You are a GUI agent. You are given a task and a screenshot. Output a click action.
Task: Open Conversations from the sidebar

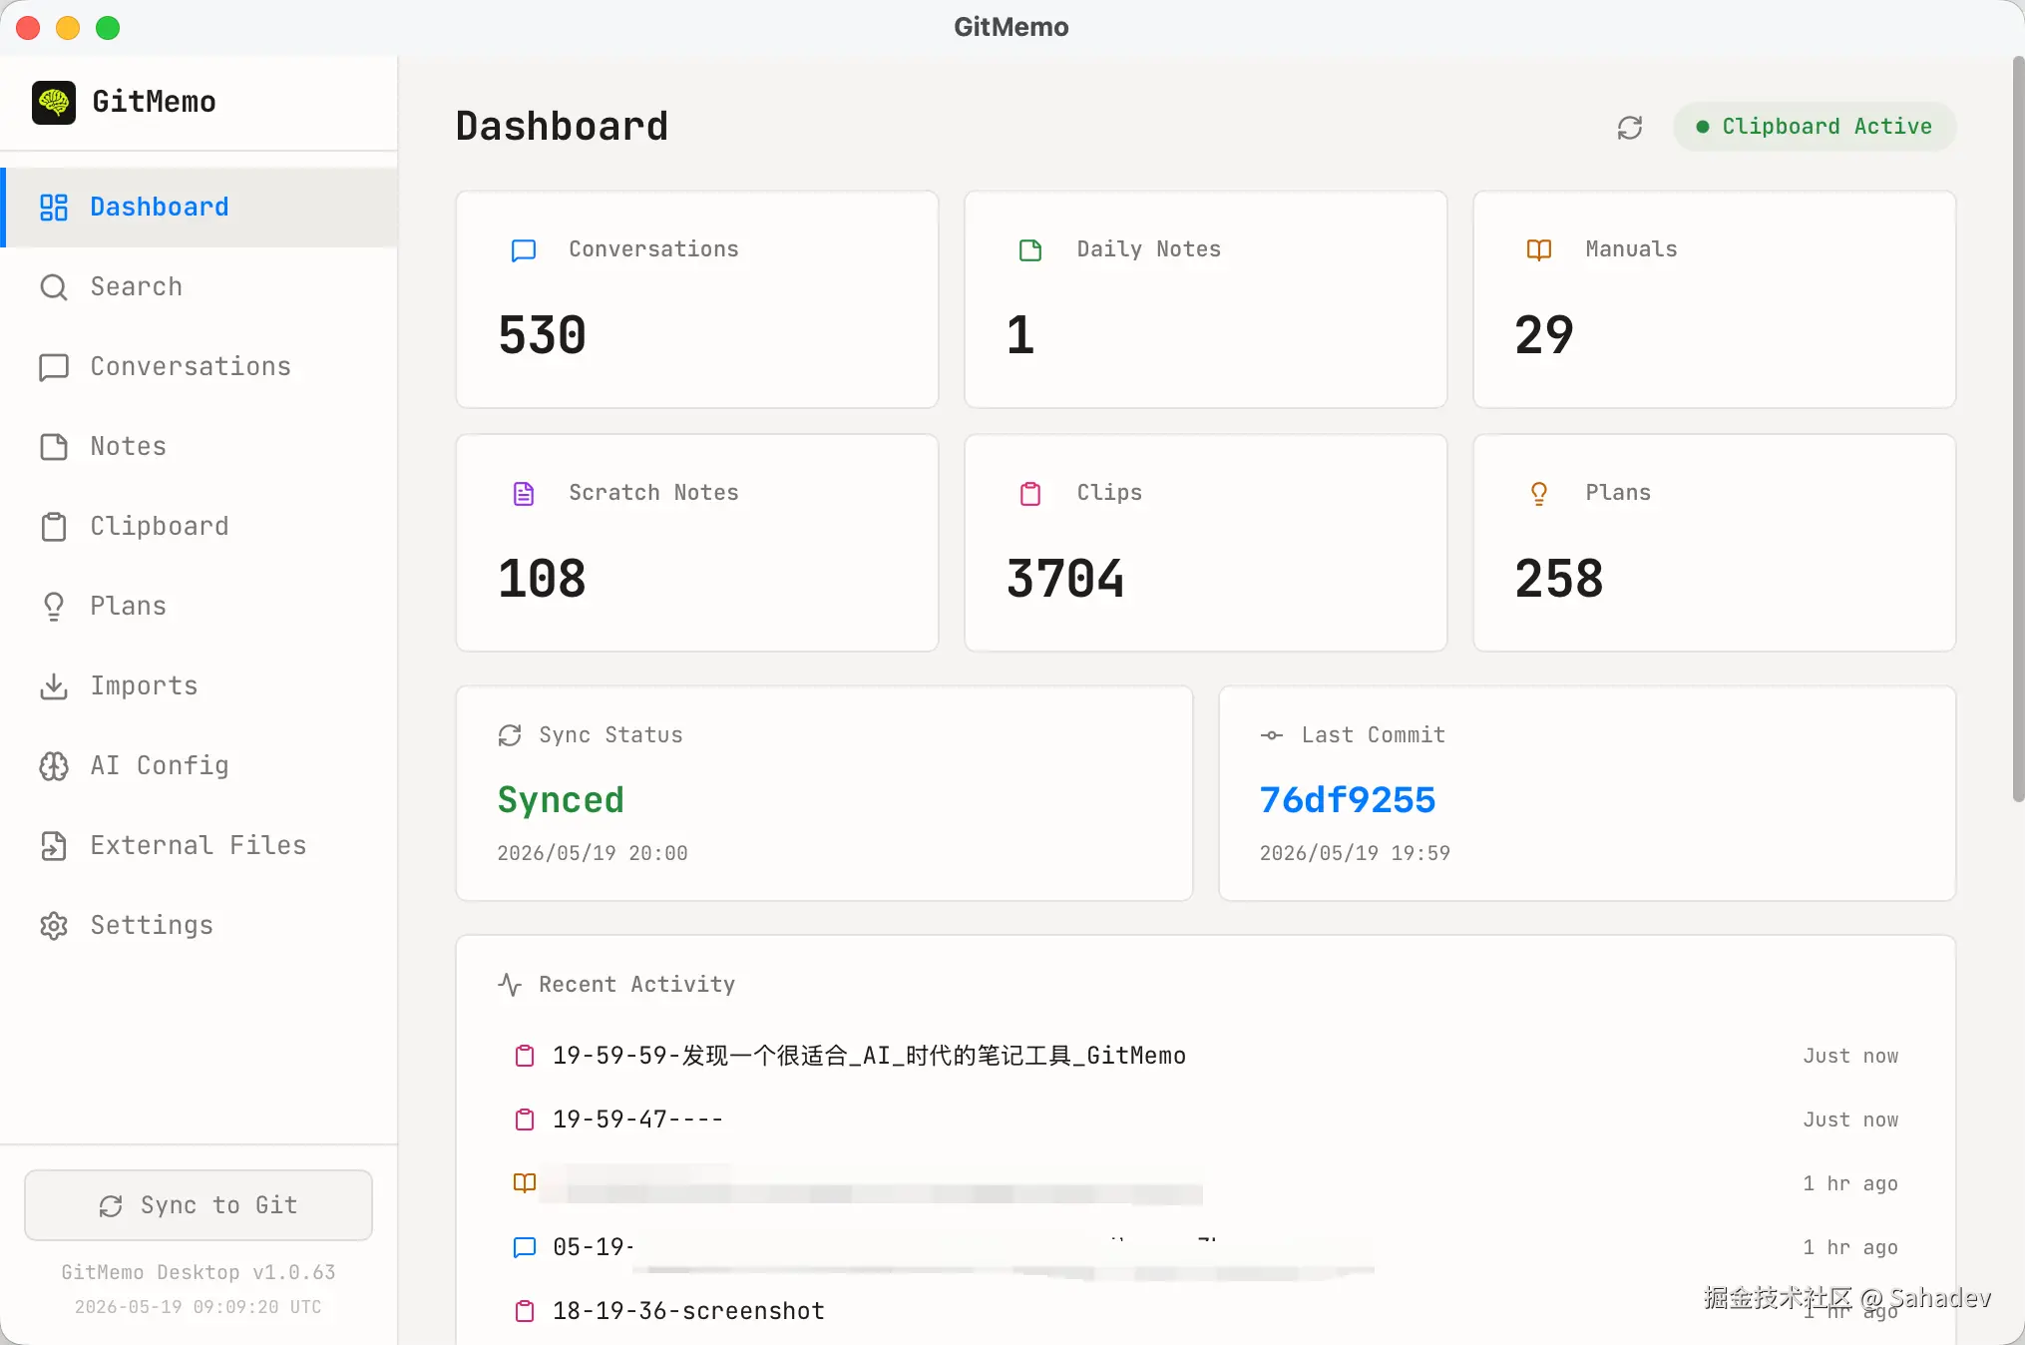[201, 367]
